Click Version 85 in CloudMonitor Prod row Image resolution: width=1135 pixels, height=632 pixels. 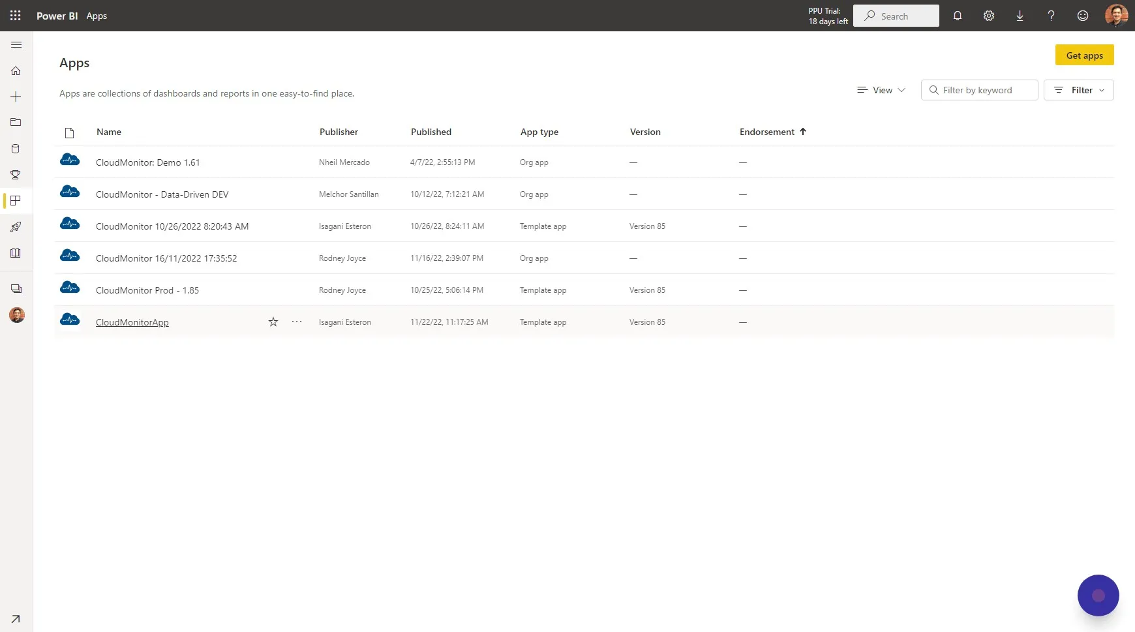(648, 290)
